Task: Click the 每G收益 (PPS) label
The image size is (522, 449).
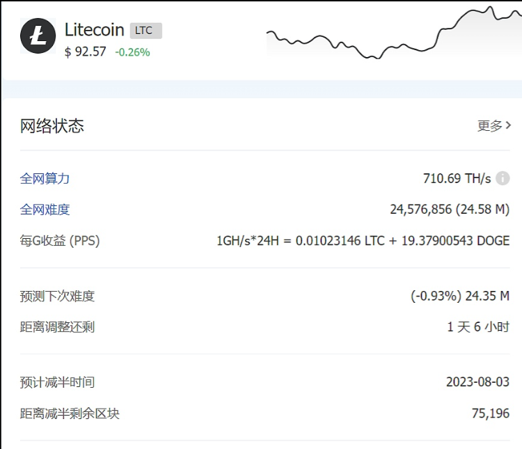Action: 60,240
